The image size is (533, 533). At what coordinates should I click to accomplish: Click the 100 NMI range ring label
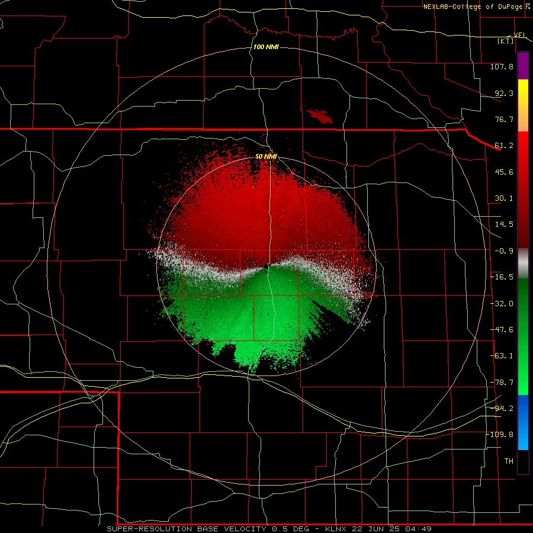[266, 47]
